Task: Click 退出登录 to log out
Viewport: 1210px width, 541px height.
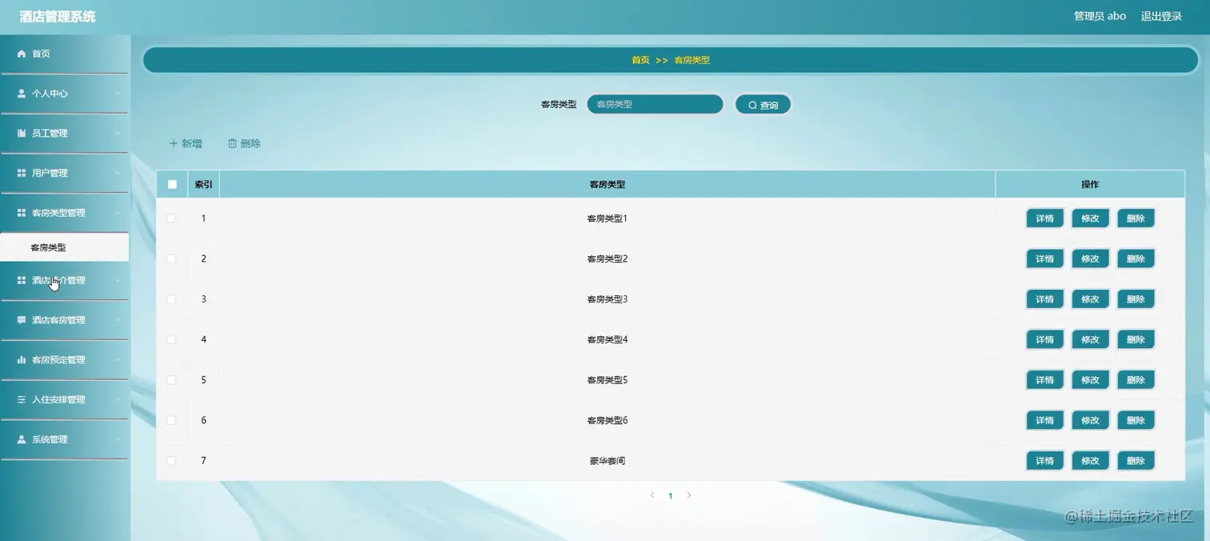Action: [x=1161, y=16]
